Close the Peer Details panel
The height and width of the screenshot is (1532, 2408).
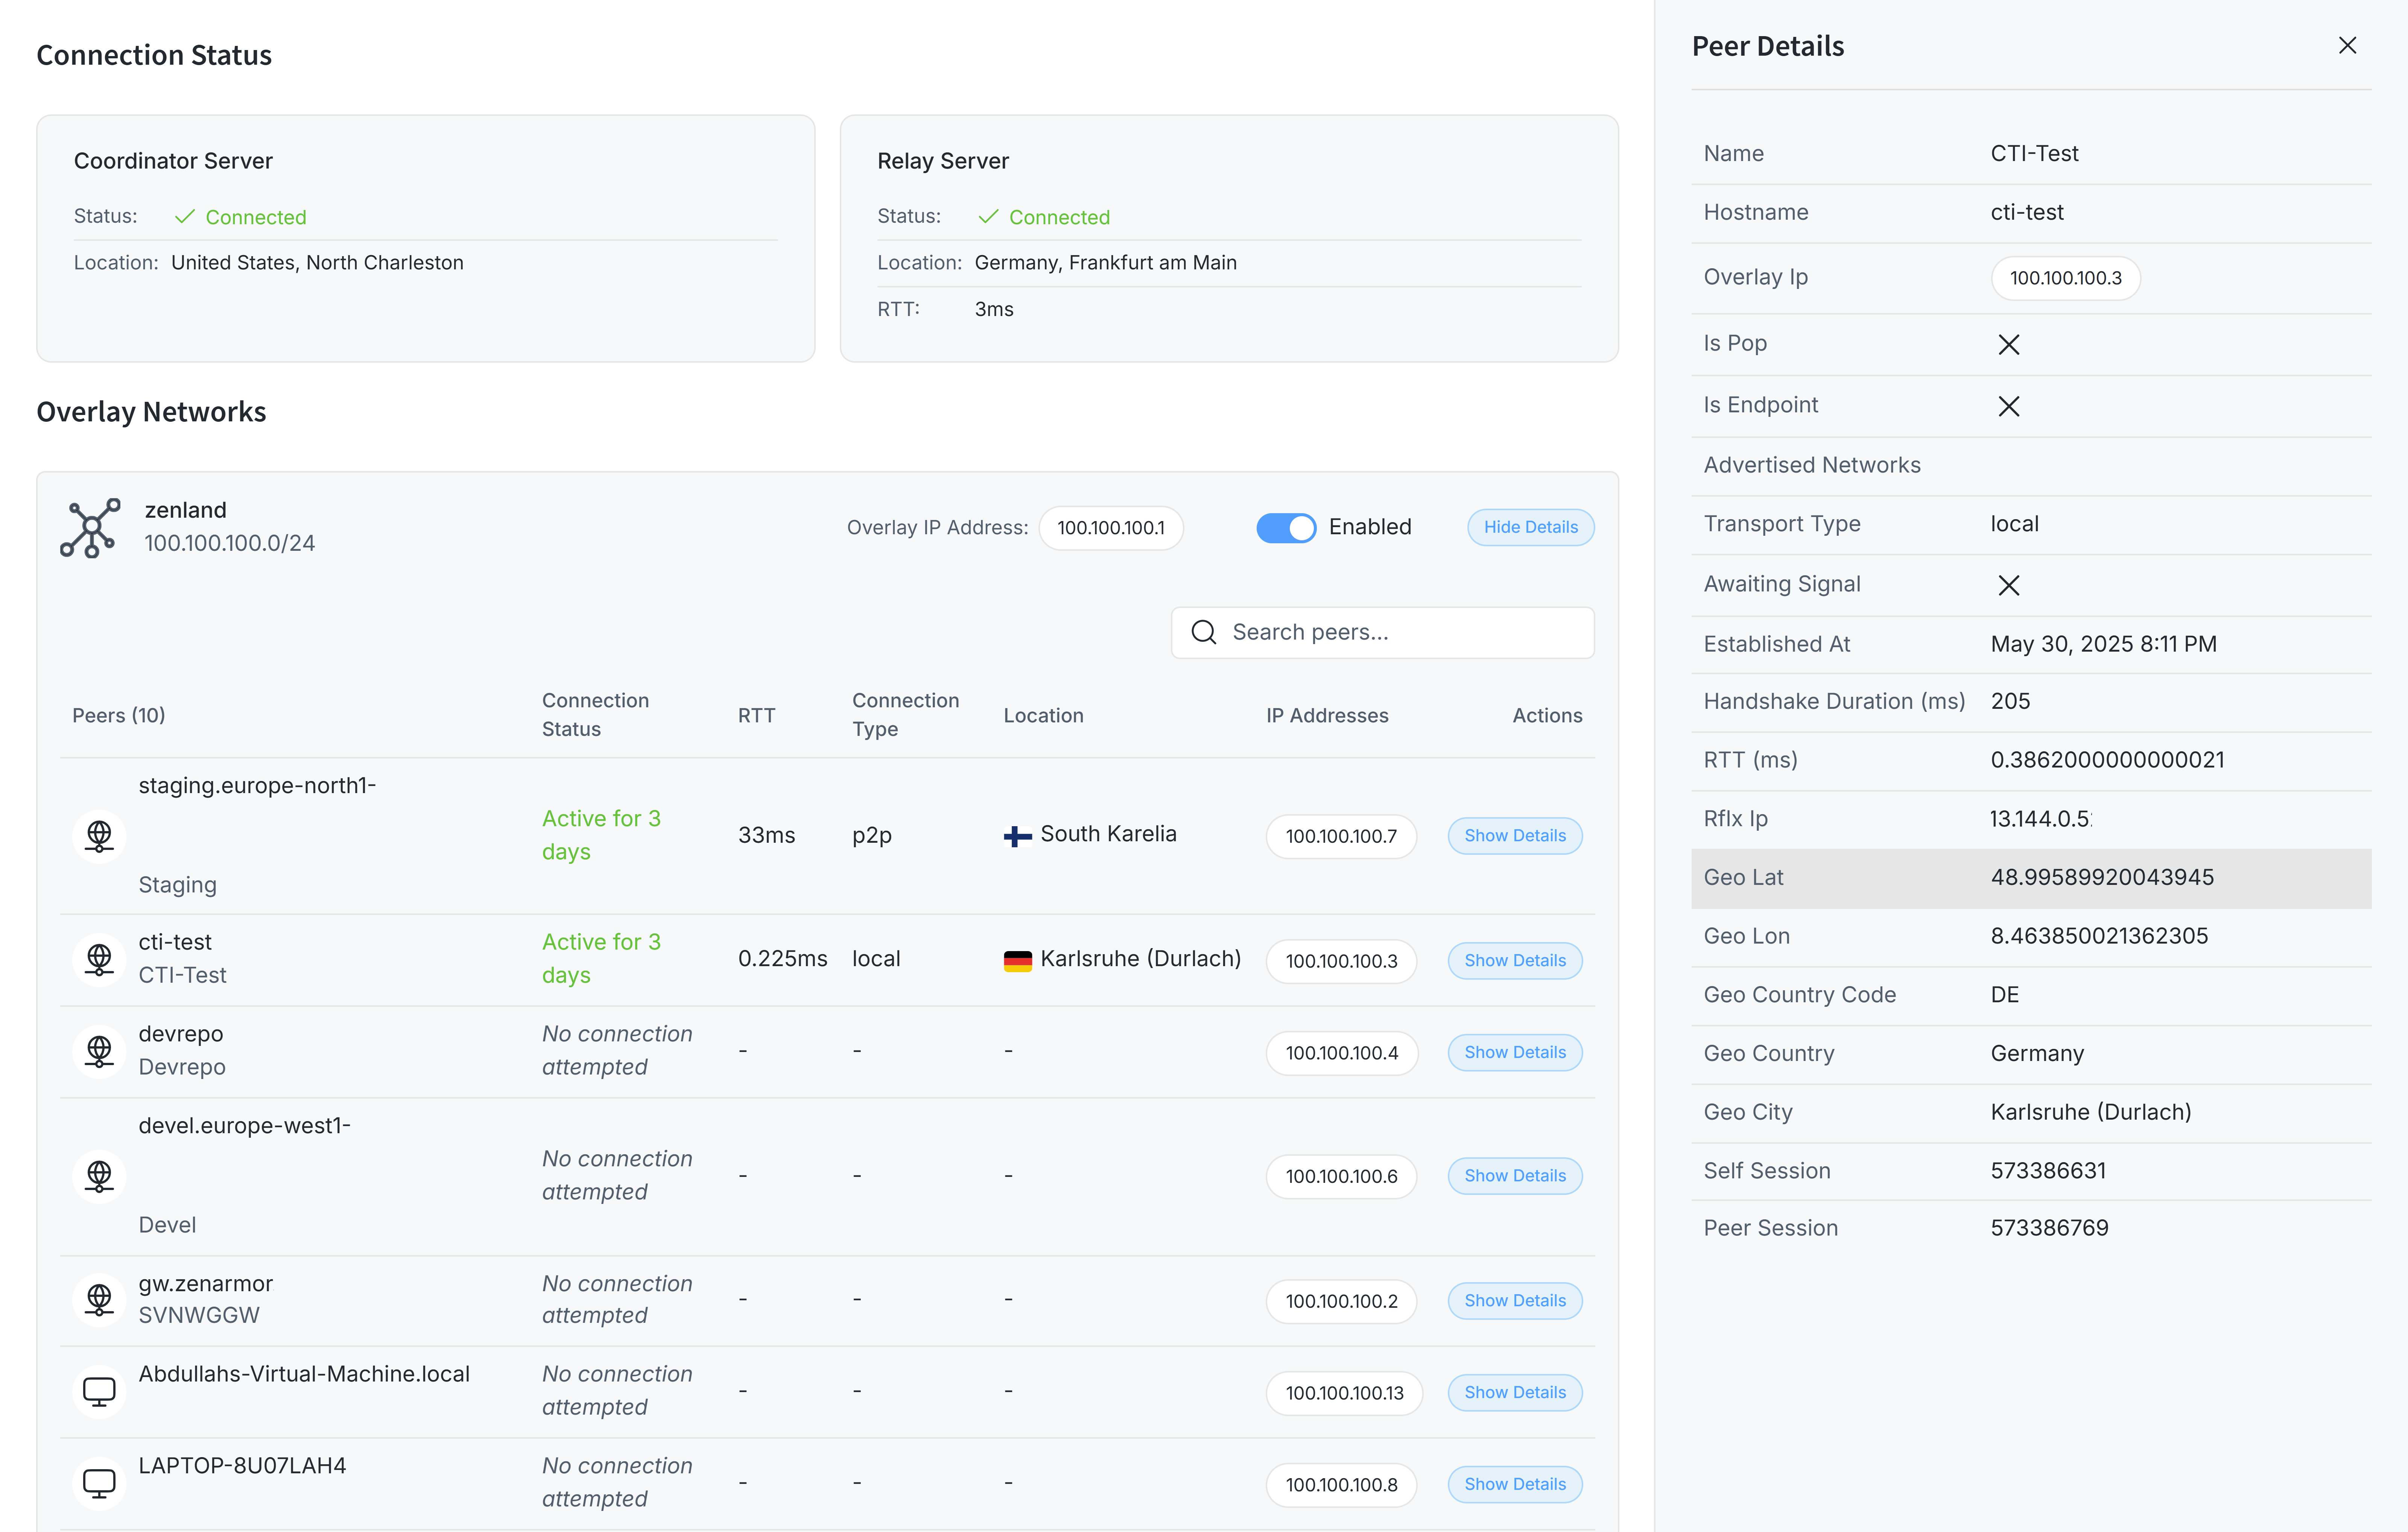2347,45
